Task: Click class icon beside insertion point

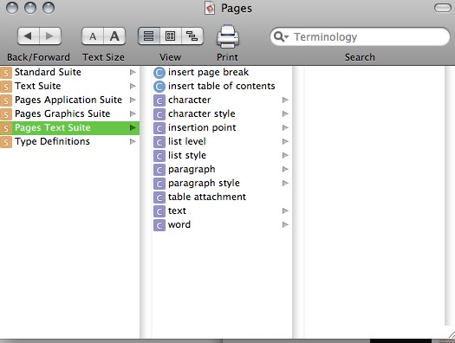Action: [x=159, y=128]
